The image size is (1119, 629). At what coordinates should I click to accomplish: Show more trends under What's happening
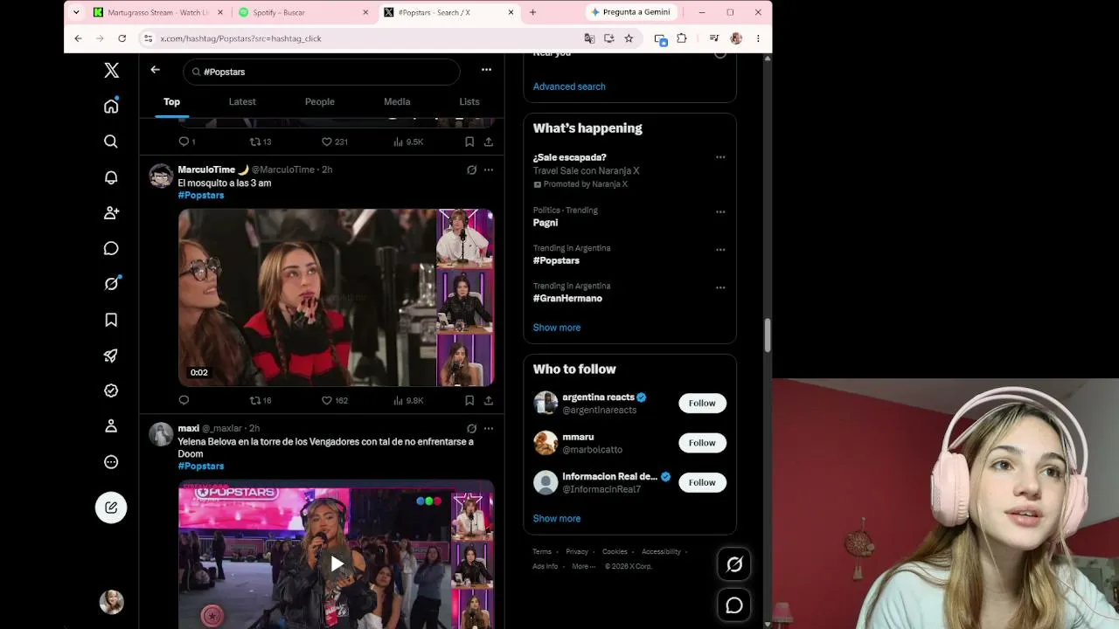point(557,328)
